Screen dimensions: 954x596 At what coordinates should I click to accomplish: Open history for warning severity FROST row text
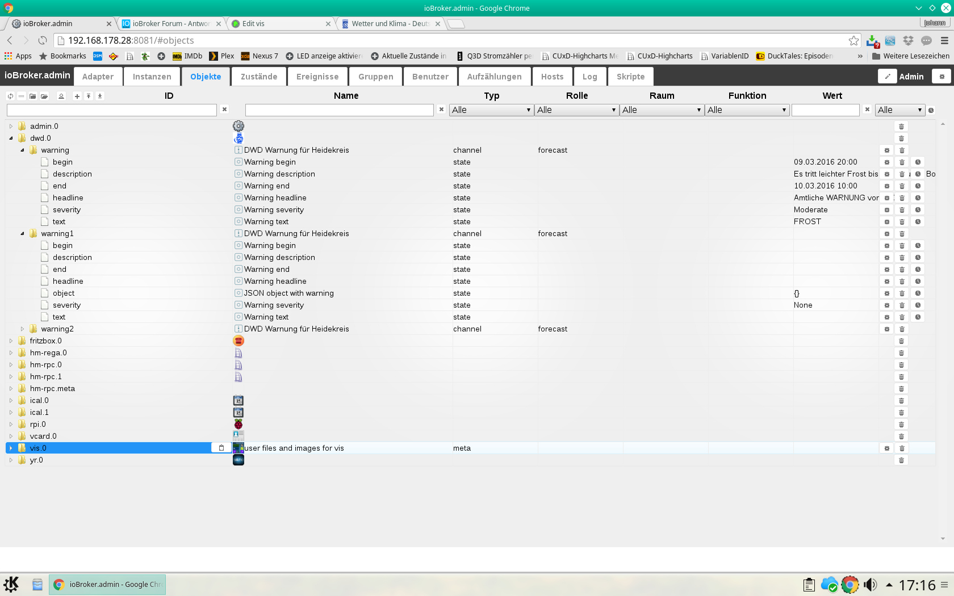pyautogui.click(x=918, y=222)
